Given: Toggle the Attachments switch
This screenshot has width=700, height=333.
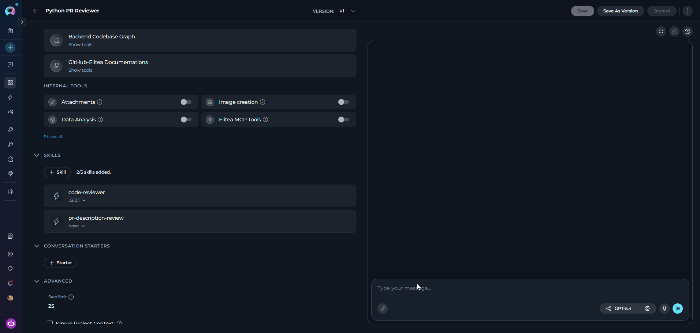Looking at the screenshot, I should 186,102.
